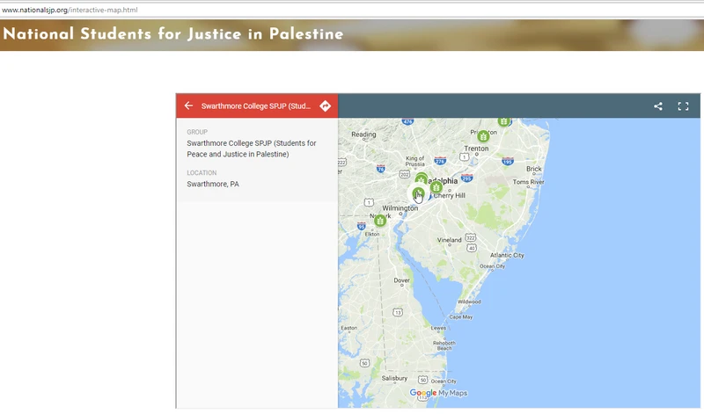Image resolution: width=704 pixels, height=414 pixels.
Task: Click the Route 322 shield near Vineland
Action: [x=470, y=237]
